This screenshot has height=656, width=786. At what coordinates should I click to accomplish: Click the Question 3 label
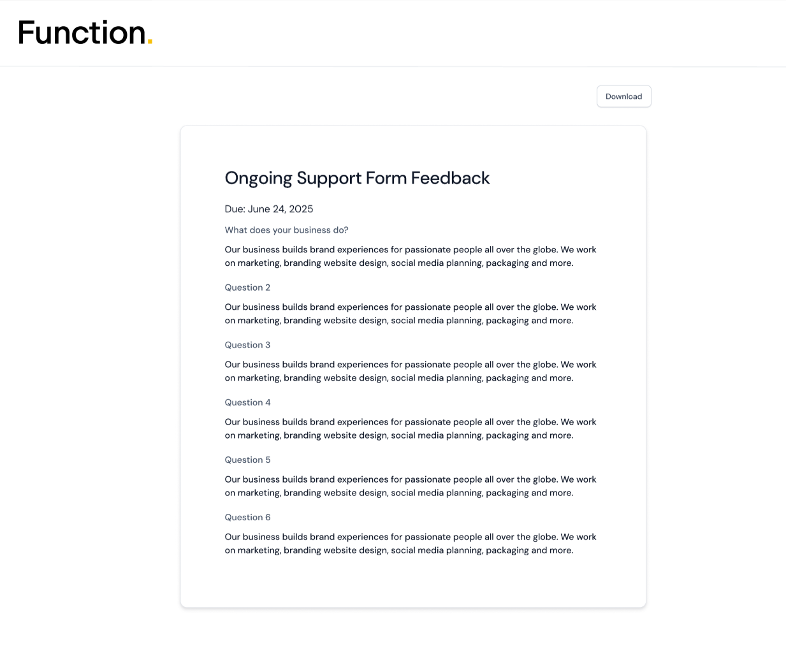coord(247,345)
